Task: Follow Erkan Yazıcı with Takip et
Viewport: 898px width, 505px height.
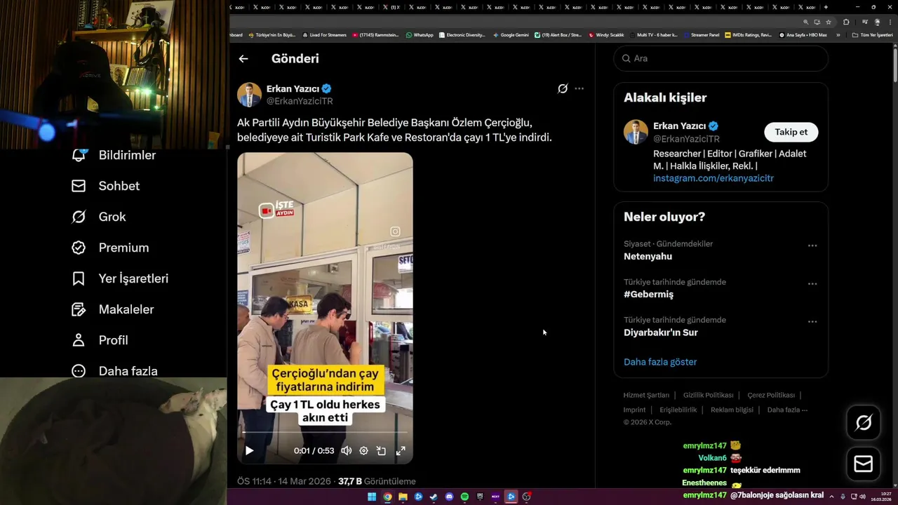Action: point(791,132)
